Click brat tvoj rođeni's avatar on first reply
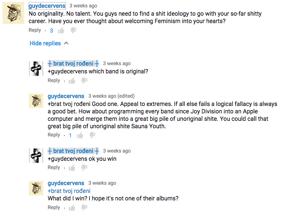Screen dimensions: 285x214 36,68
